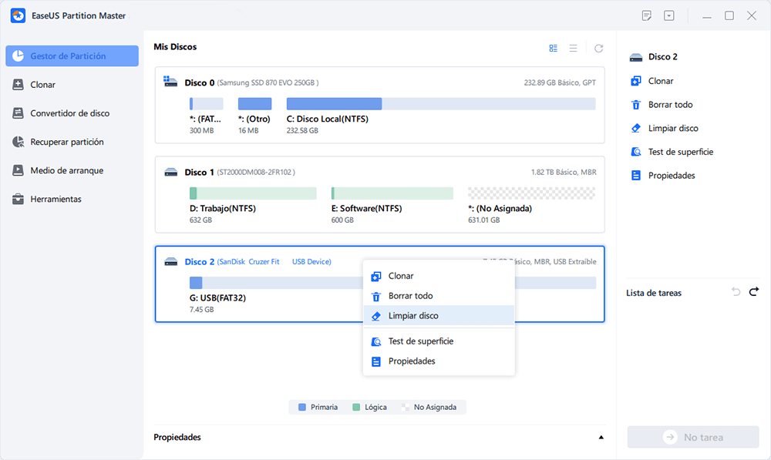This screenshot has width=771, height=460.
Task: Click the feedback note icon in title bar
Action: pos(647,15)
